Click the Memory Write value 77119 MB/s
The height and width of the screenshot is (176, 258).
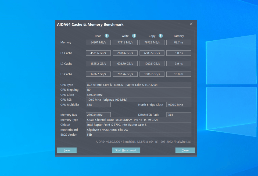pyautogui.click(x=125, y=42)
